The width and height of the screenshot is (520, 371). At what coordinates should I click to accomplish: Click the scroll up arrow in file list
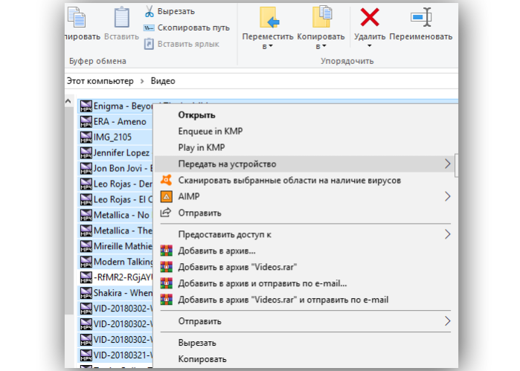tap(68, 101)
